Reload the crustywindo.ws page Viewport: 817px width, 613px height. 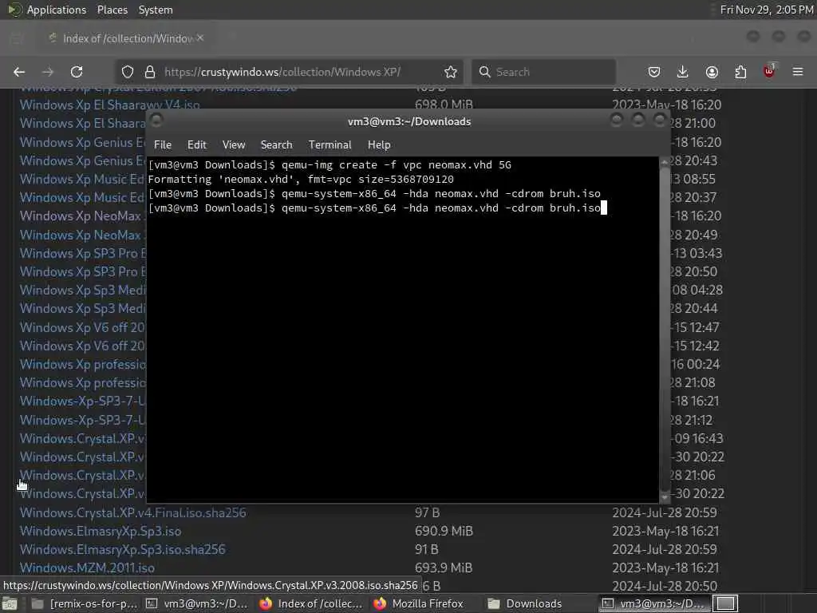(x=77, y=72)
